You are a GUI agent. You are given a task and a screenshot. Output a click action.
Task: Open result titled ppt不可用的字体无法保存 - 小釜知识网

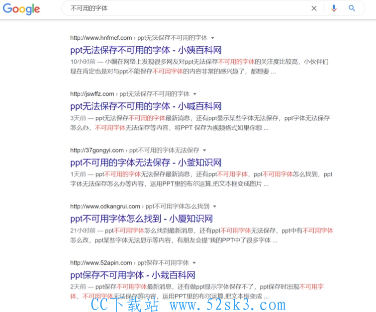(146, 162)
